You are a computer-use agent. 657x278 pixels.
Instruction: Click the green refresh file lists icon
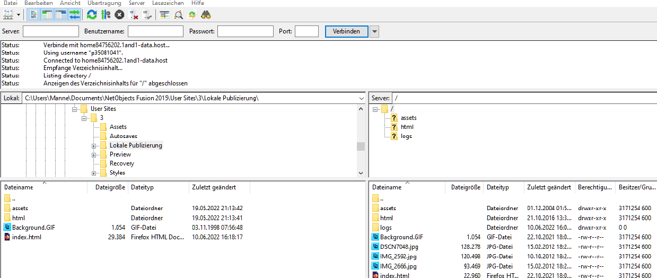92,14
